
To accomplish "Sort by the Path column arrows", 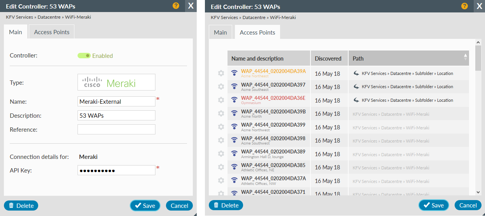I will click(x=465, y=57).
